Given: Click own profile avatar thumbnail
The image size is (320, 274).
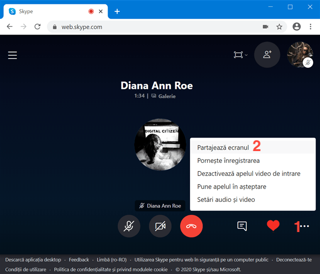Looking at the screenshot, I should click(x=300, y=55).
